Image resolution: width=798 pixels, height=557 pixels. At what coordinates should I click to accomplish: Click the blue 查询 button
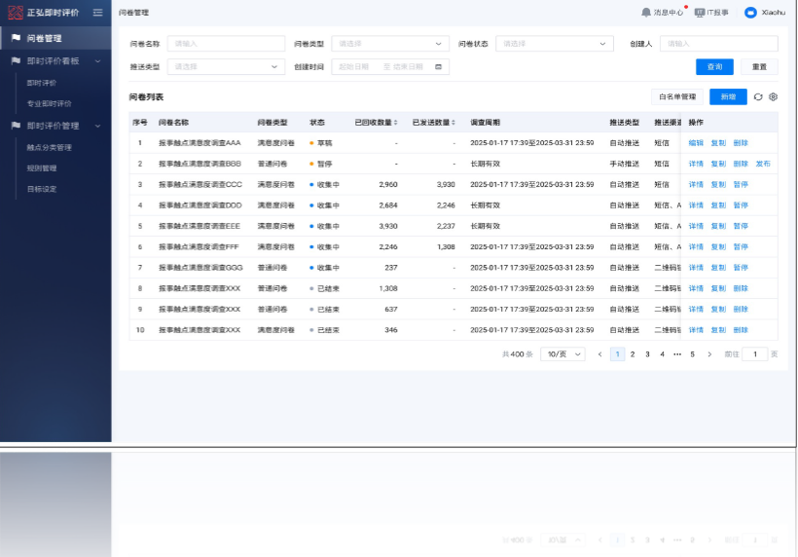(714, 67)
